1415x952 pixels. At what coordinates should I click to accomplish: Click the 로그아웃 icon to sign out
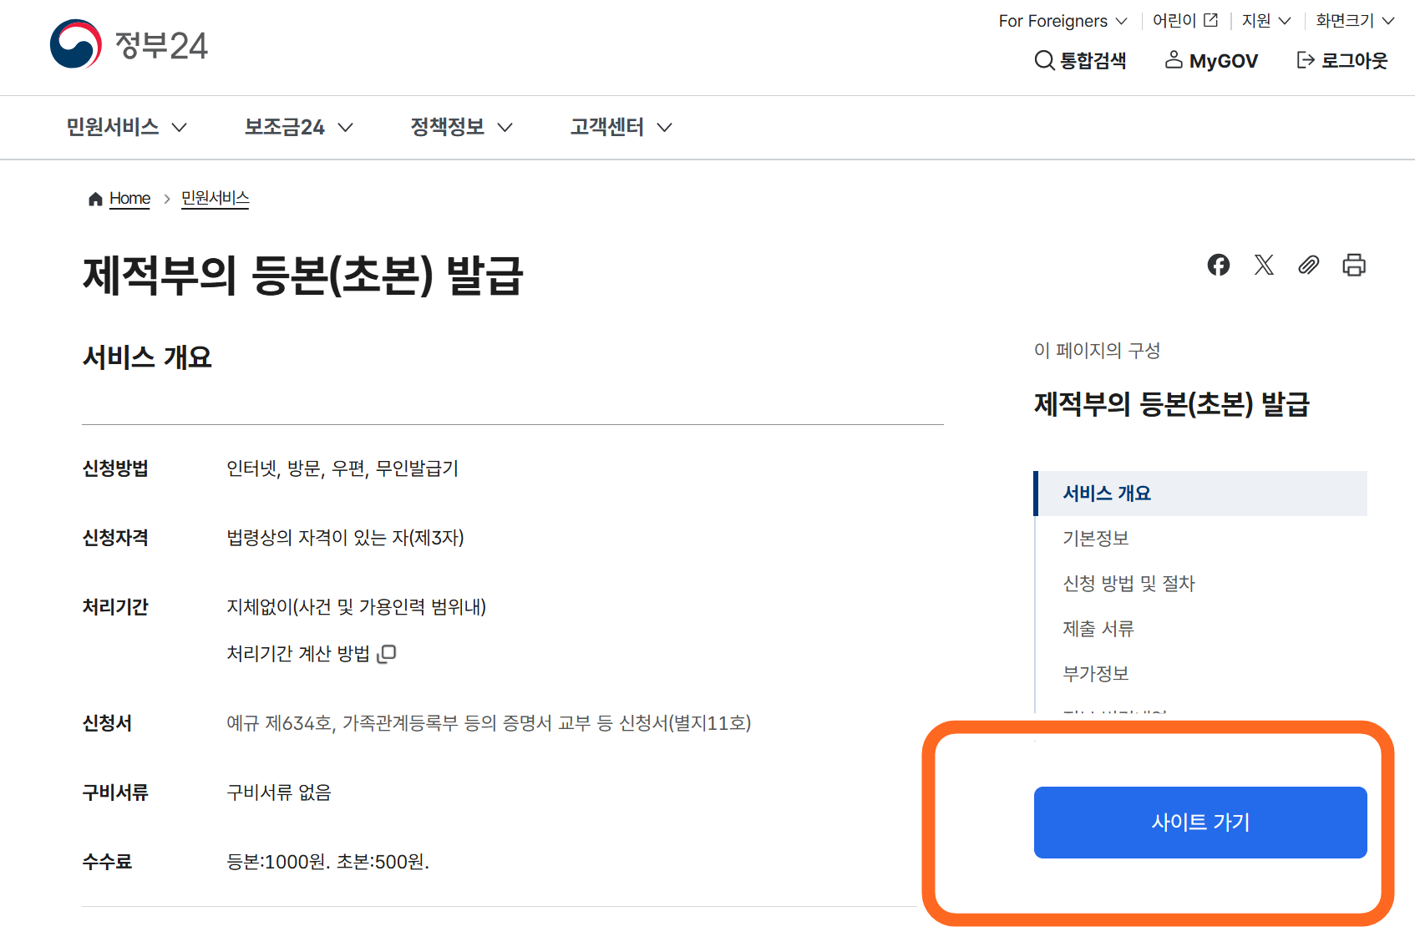tap(1306, 59)
